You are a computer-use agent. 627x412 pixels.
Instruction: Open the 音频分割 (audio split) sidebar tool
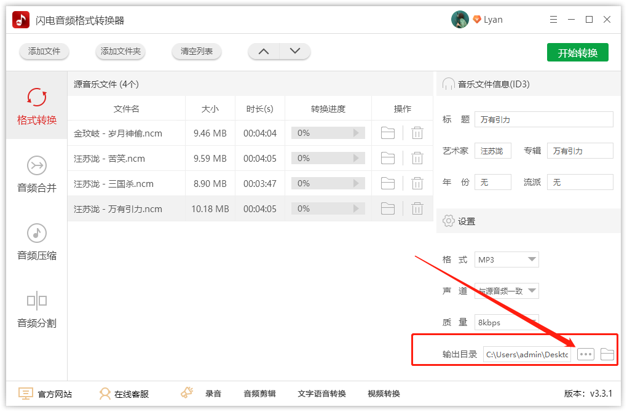pos(37,309)
